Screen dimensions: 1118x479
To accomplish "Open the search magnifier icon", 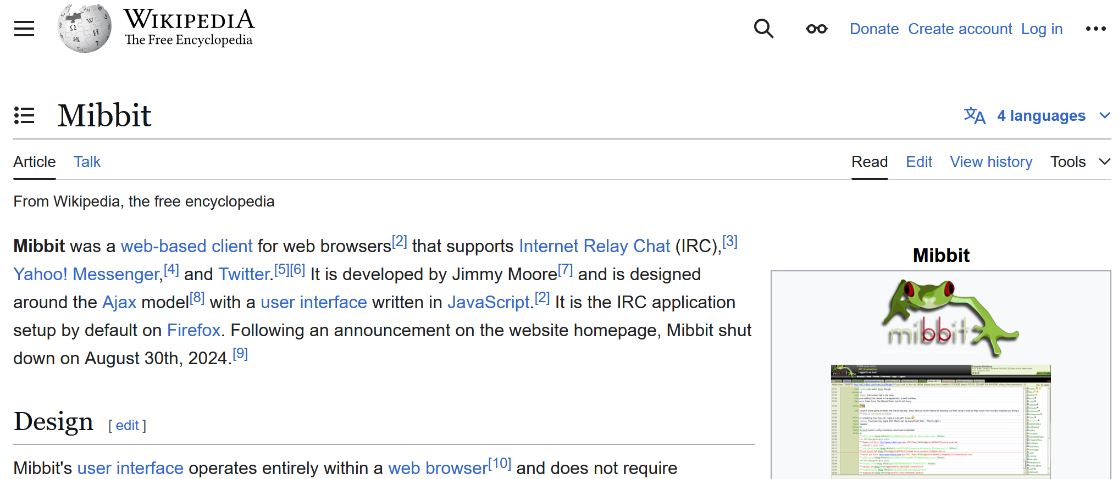I will point(763,29).
